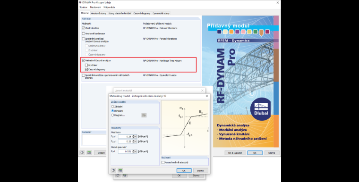This screenshot has height=182, width=359.
Task: Open help in the RF-DYNAM Pro main window
Action: [x=82, y=153]
